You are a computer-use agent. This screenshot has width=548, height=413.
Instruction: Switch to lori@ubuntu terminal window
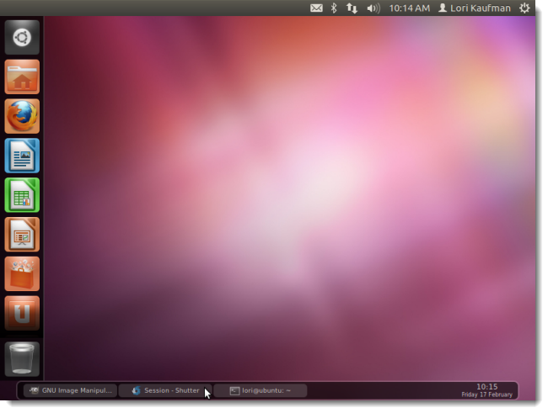click(x=260, y=390)
